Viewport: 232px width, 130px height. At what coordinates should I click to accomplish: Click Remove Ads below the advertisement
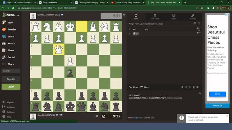[217, 106]
